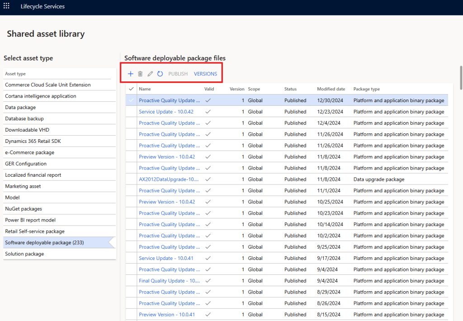Open Proactive Quality Update dated 8/26/2024
Screen dimensions: 463x321
coord(170,303)
